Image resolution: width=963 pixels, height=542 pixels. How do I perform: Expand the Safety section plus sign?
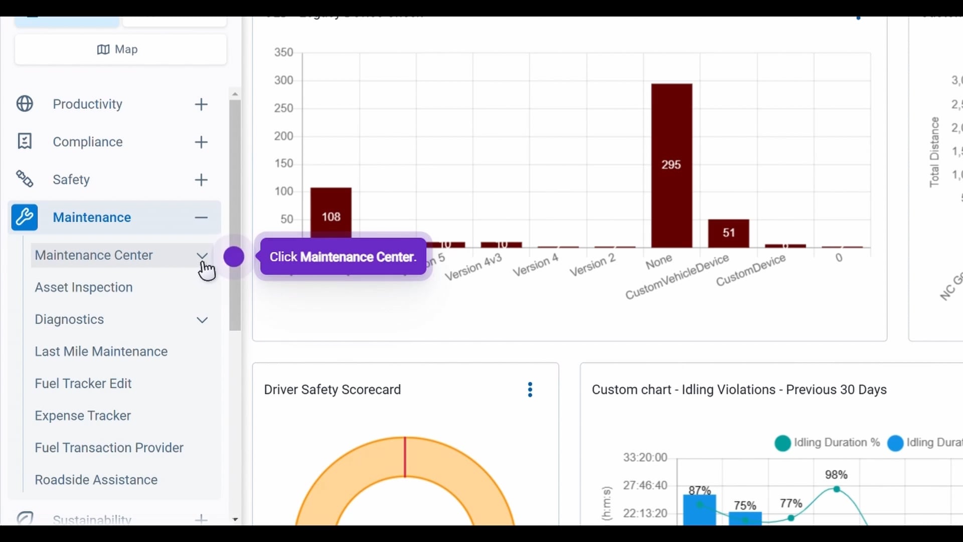[201, 180]
